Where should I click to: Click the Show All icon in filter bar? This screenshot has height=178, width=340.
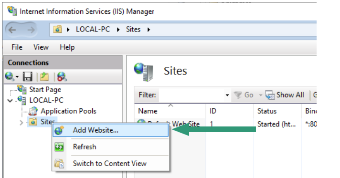[x=270, y=95]
